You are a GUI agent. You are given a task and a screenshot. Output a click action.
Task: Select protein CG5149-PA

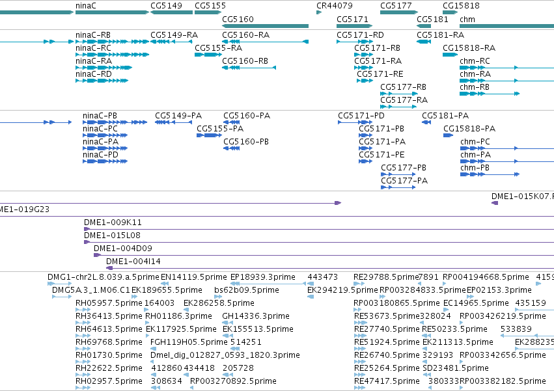pyautogui.click(x=178, y=116)
